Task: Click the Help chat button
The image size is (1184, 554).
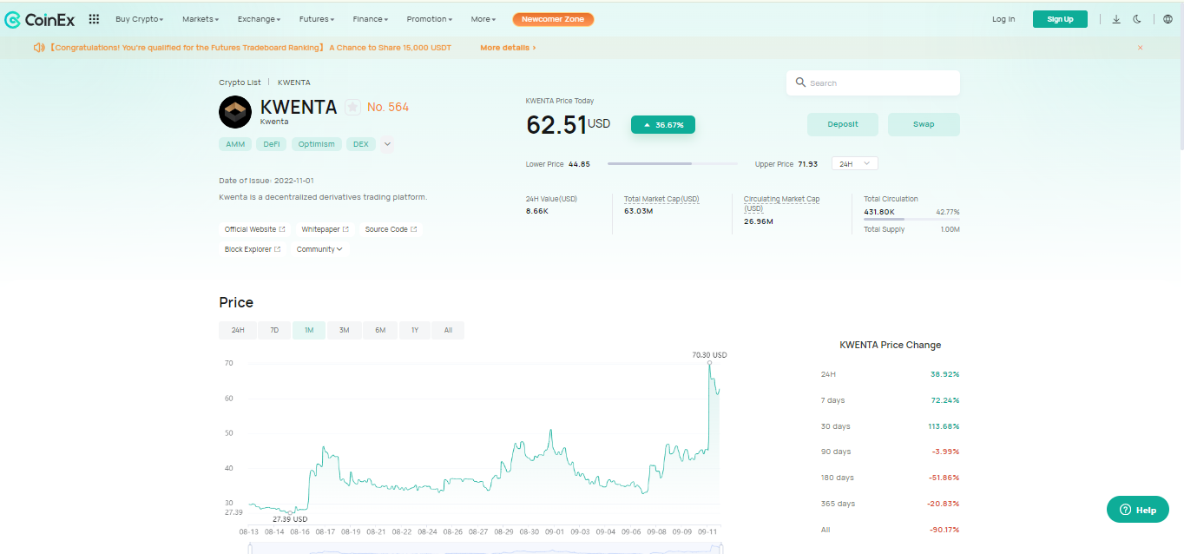Action: 1138,510
